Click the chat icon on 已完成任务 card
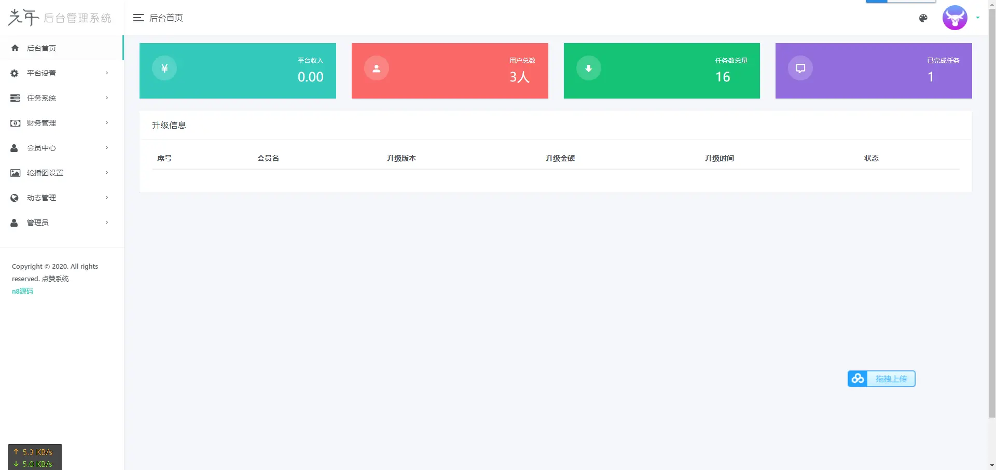This screenshot has width=996, height=470. click(800, 68)
